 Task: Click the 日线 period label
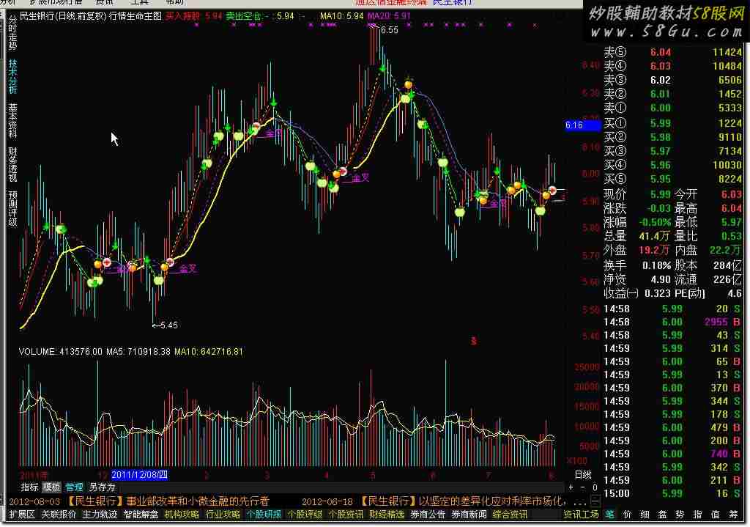583,474
